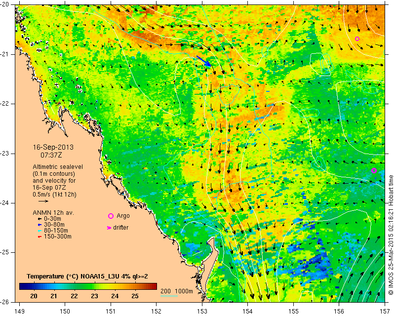Click the 0.5m/s velocity scale arrow
The width and height of the screenshot is (395, 316).
click(43, 201)
